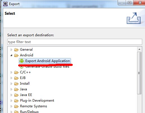Expand the Remote Systems category

click(x=11, y=106)
